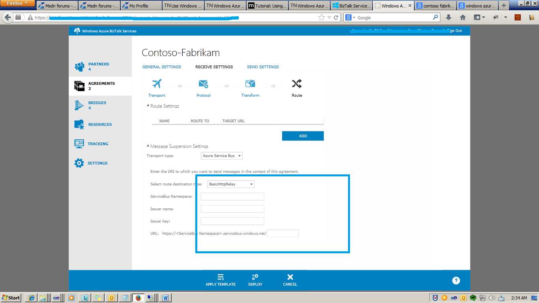Image resolution: width=539 pixels, height=303 pixels.
Task: Open a new browser tab
Action: tap(503, 6)
